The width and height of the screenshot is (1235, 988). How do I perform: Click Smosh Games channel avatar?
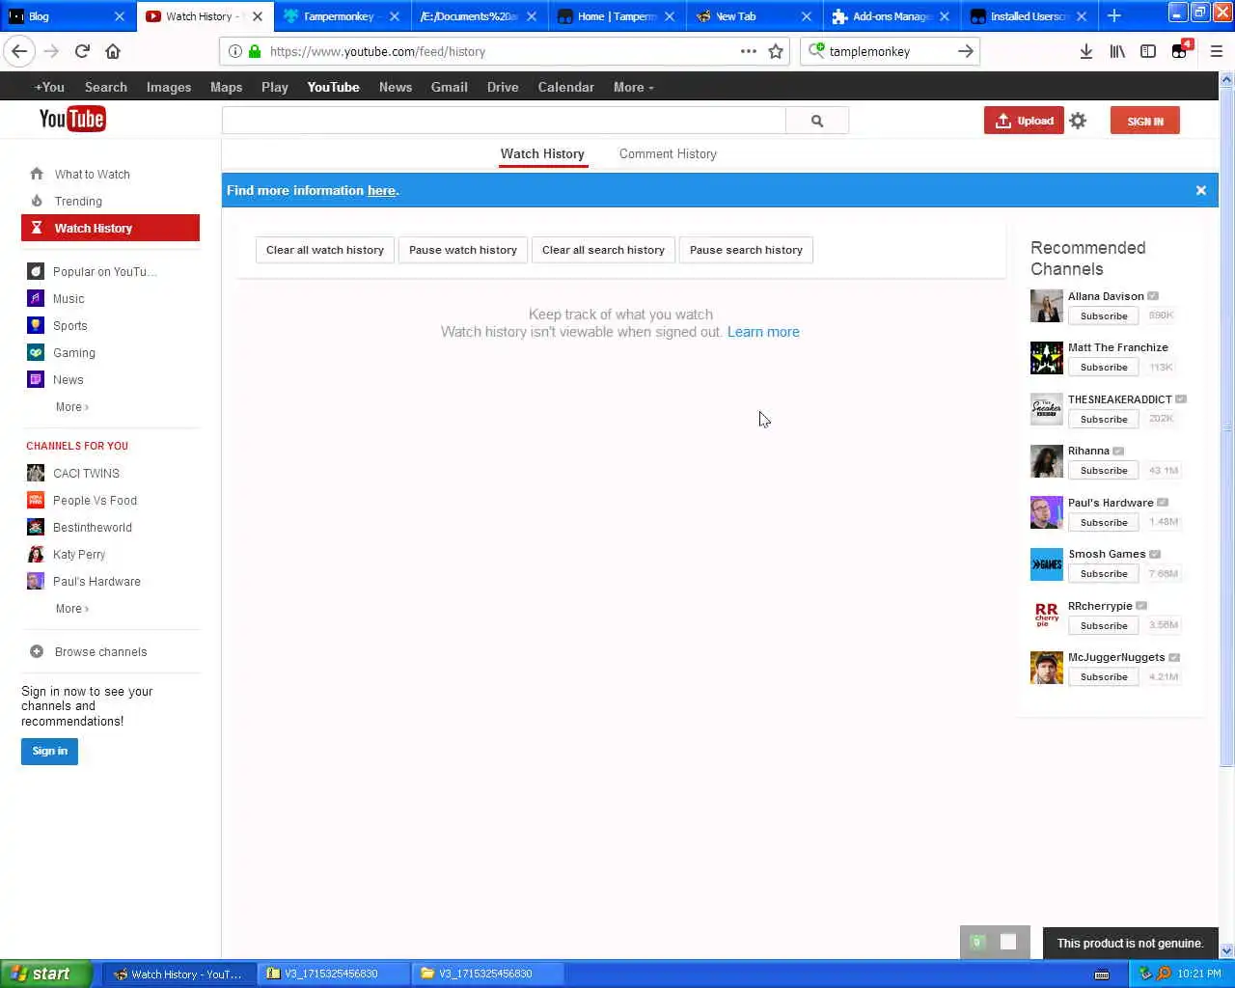pyautogui.click(x=1046, y=563)
